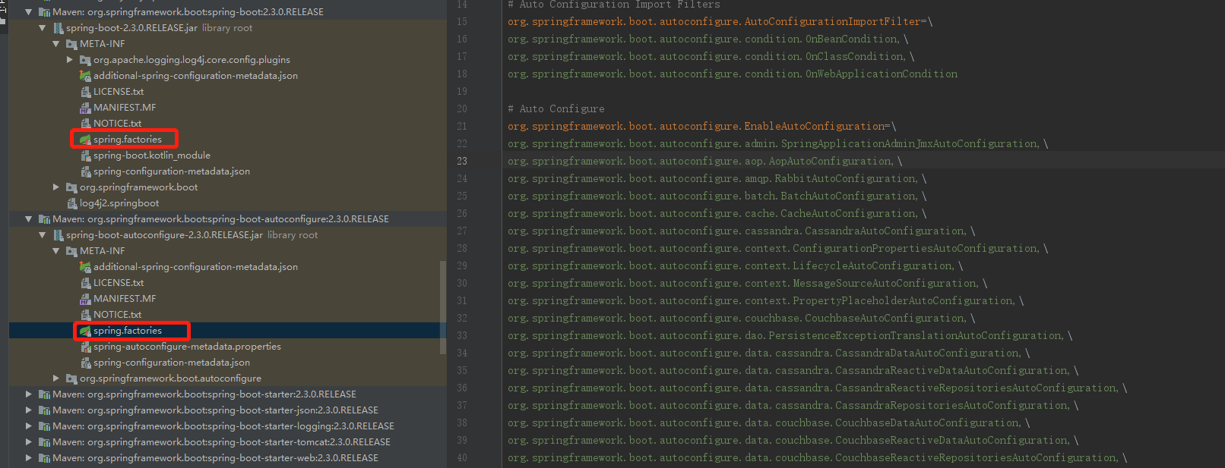The width and height of the screenshot is (1225, 468).
Task: Click NOTICE.txt file icon in spring-boot jar
Action: coord(85,124)
